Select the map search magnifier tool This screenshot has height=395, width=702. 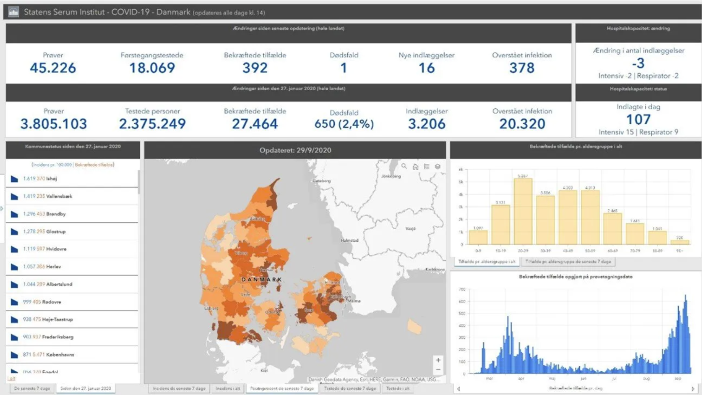click(x=404, y=167)
